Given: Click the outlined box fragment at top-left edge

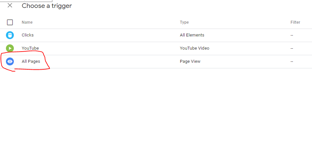Looking at the screenshot, I should pyautogui.click(x=26, y=1).
